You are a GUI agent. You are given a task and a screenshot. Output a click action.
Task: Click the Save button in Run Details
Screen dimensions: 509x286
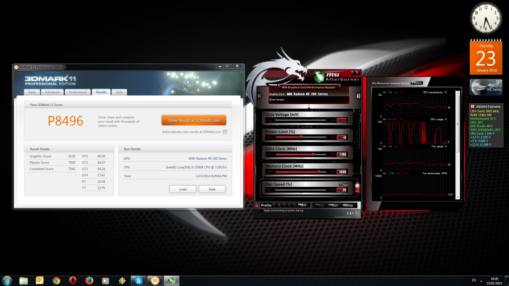pyautogui.click(x=212, y=189)
